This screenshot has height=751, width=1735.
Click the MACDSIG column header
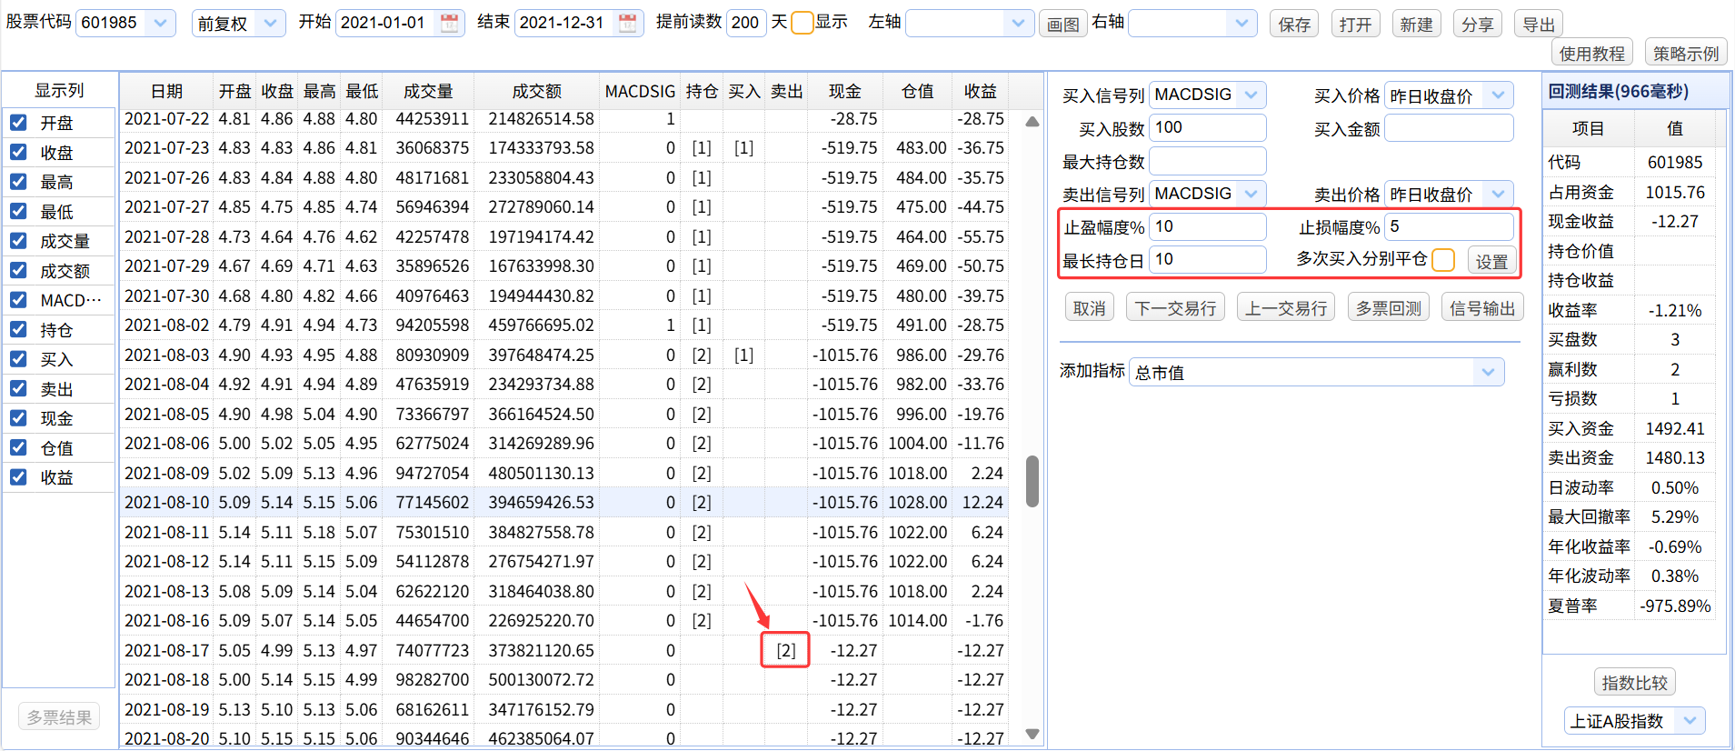coord(641,91)
